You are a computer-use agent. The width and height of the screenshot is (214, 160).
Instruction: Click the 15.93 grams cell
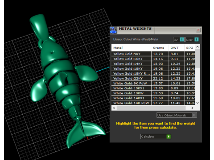click(x=160, y=64)
